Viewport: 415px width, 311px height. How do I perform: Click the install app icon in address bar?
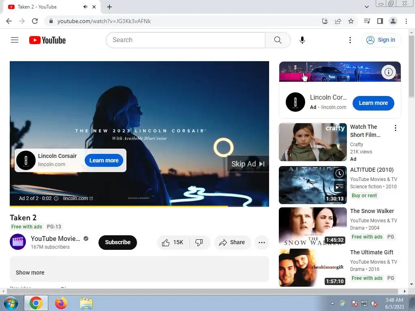point(325,21)
